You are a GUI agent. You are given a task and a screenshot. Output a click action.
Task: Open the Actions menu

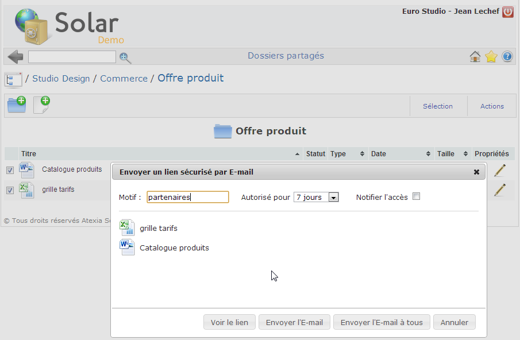coord(492,106)
